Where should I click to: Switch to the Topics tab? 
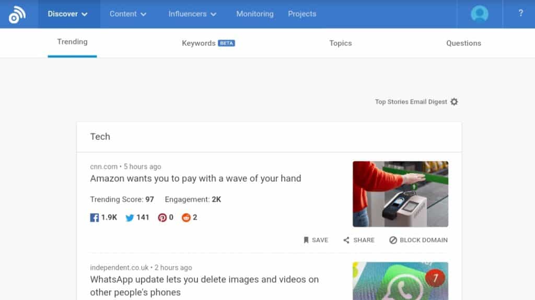340,43
